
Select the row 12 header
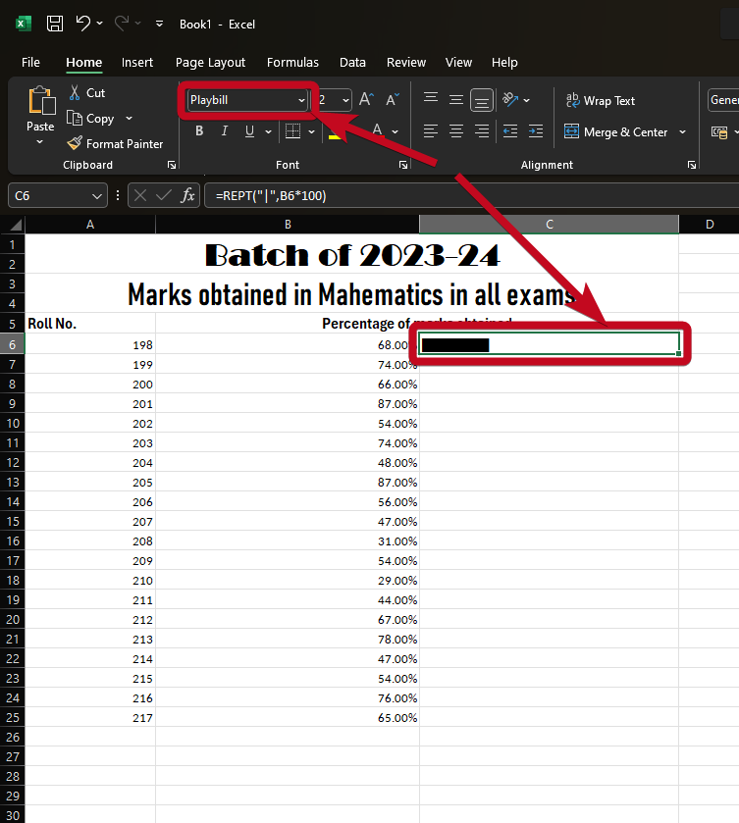point(13,463)
